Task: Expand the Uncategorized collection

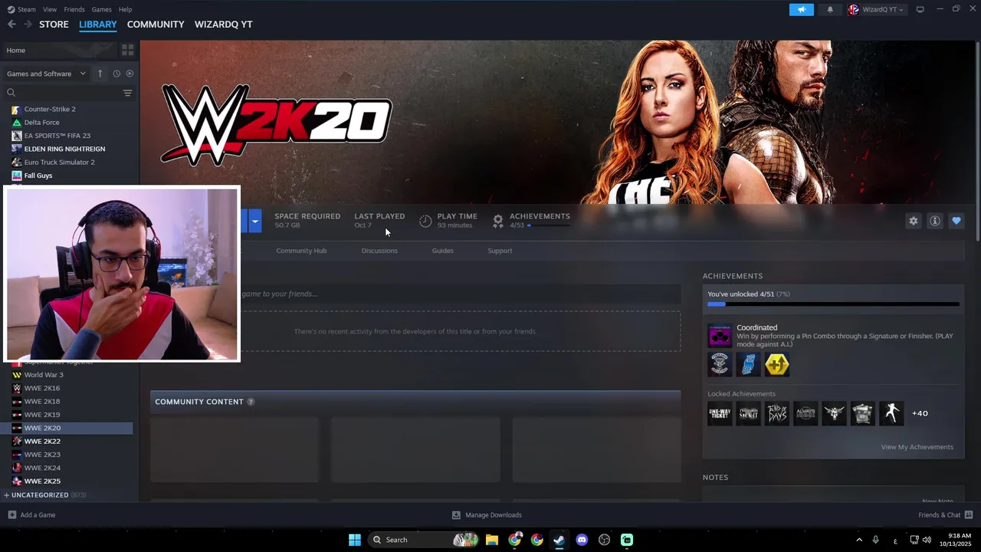Action: point(44,495)
